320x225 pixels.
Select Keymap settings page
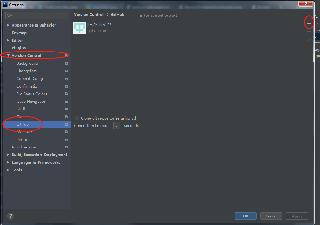pyautogui.click(x=19, y=33)
